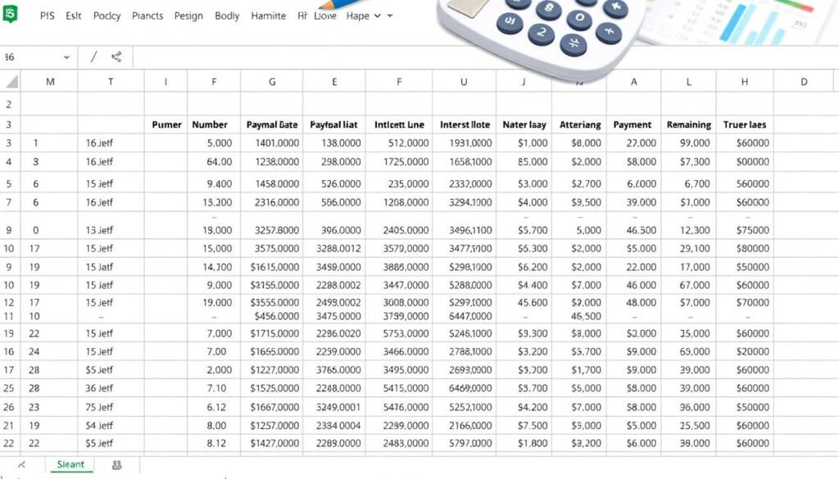
Task: Click the select-all corner triangle
Action: coord(11,82)
